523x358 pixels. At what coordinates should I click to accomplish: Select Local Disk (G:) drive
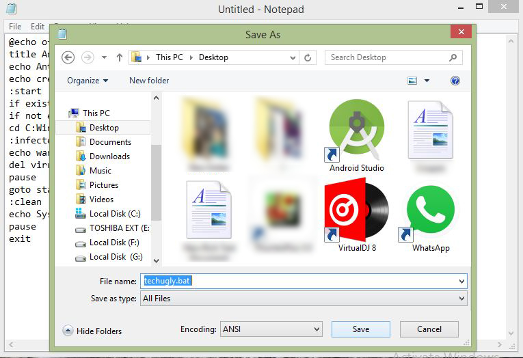click(109, 257)
